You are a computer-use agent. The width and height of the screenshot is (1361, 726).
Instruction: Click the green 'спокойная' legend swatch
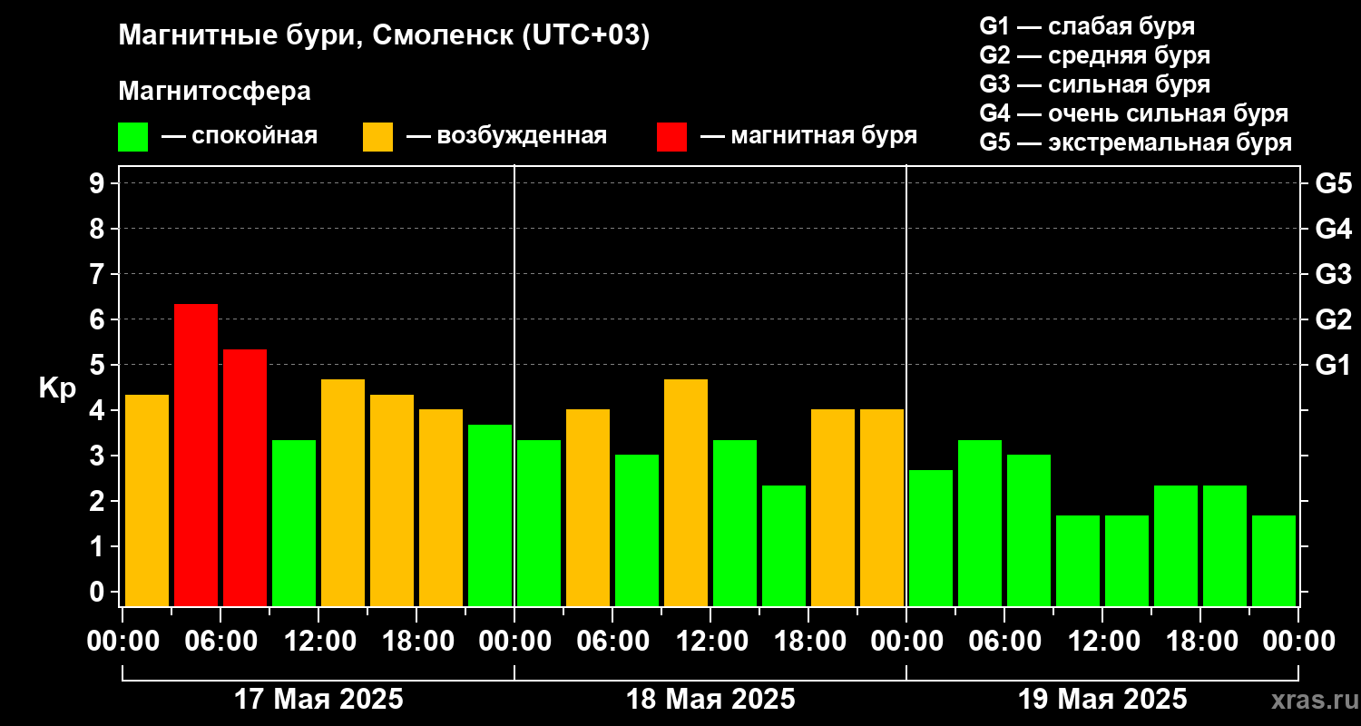point(132,137)
